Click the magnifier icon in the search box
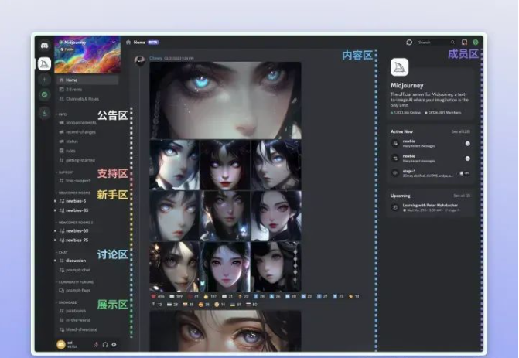Image resolution: width=519 pixels, height=358 pixels. 452,42
